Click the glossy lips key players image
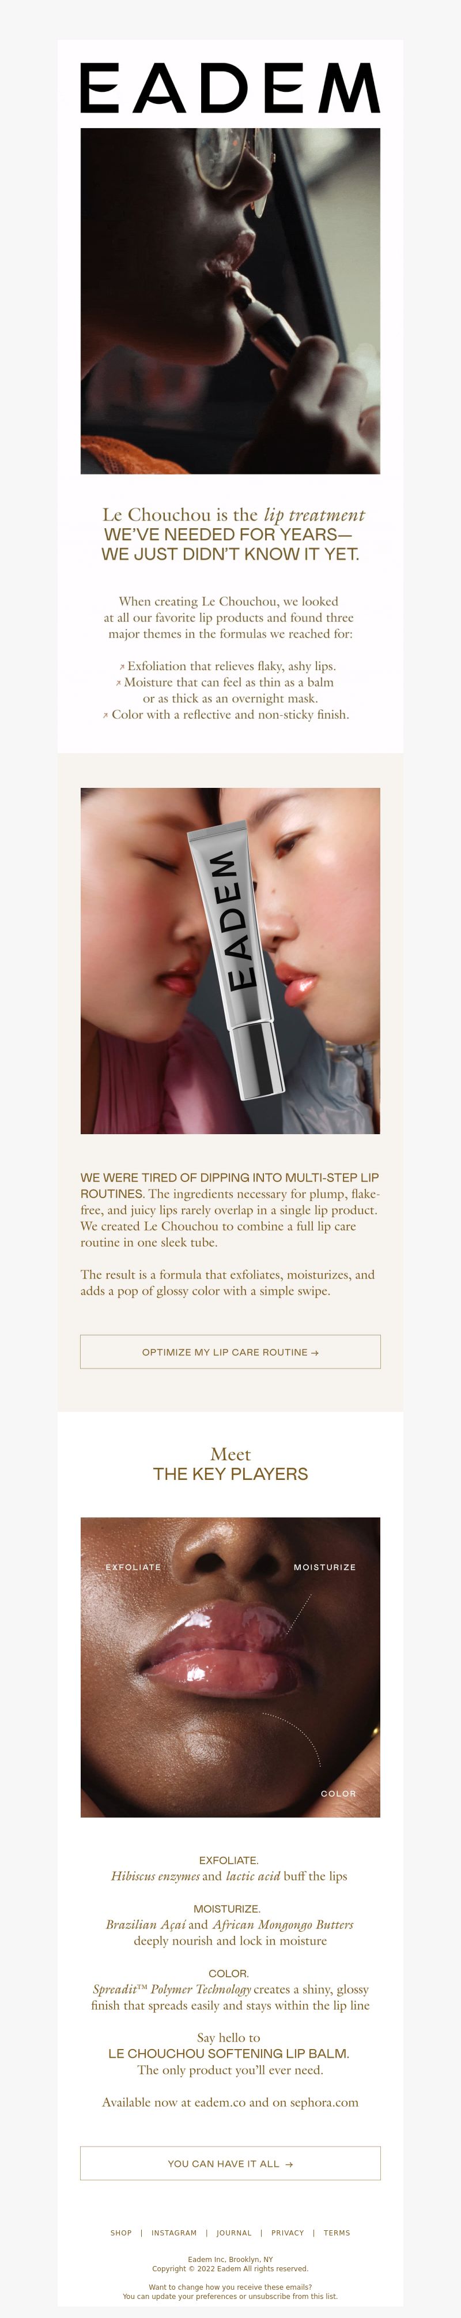The width and height of the screenshot is (461, 2318). pos(230,1666)
